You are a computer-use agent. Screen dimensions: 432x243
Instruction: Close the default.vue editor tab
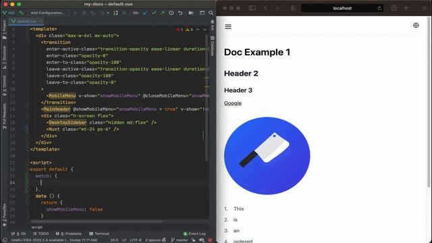point(40,21)
